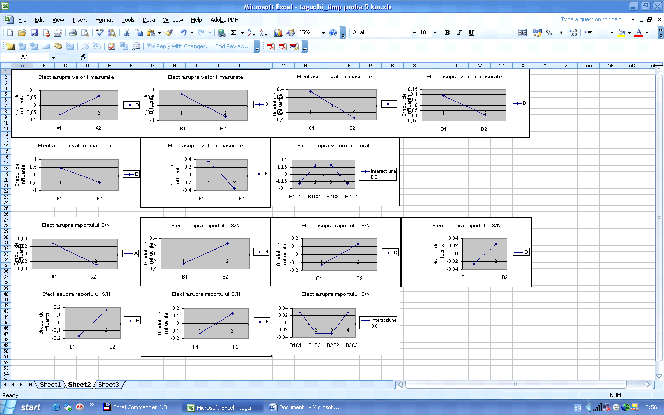Toggle Italic formatting
664x415 pixels.
459,33
